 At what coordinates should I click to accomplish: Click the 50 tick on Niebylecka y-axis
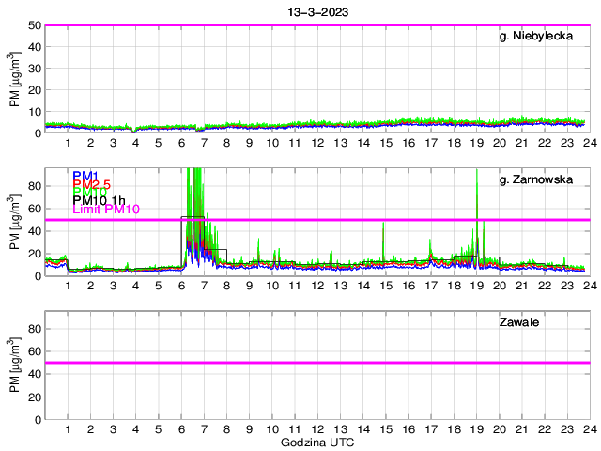(34, 25)
